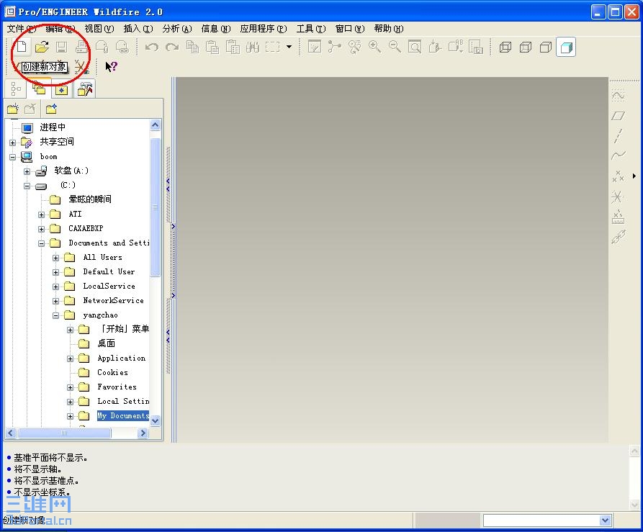Expand the ATI folder
This screenshot has height=532, width=643.
(42, 215)
